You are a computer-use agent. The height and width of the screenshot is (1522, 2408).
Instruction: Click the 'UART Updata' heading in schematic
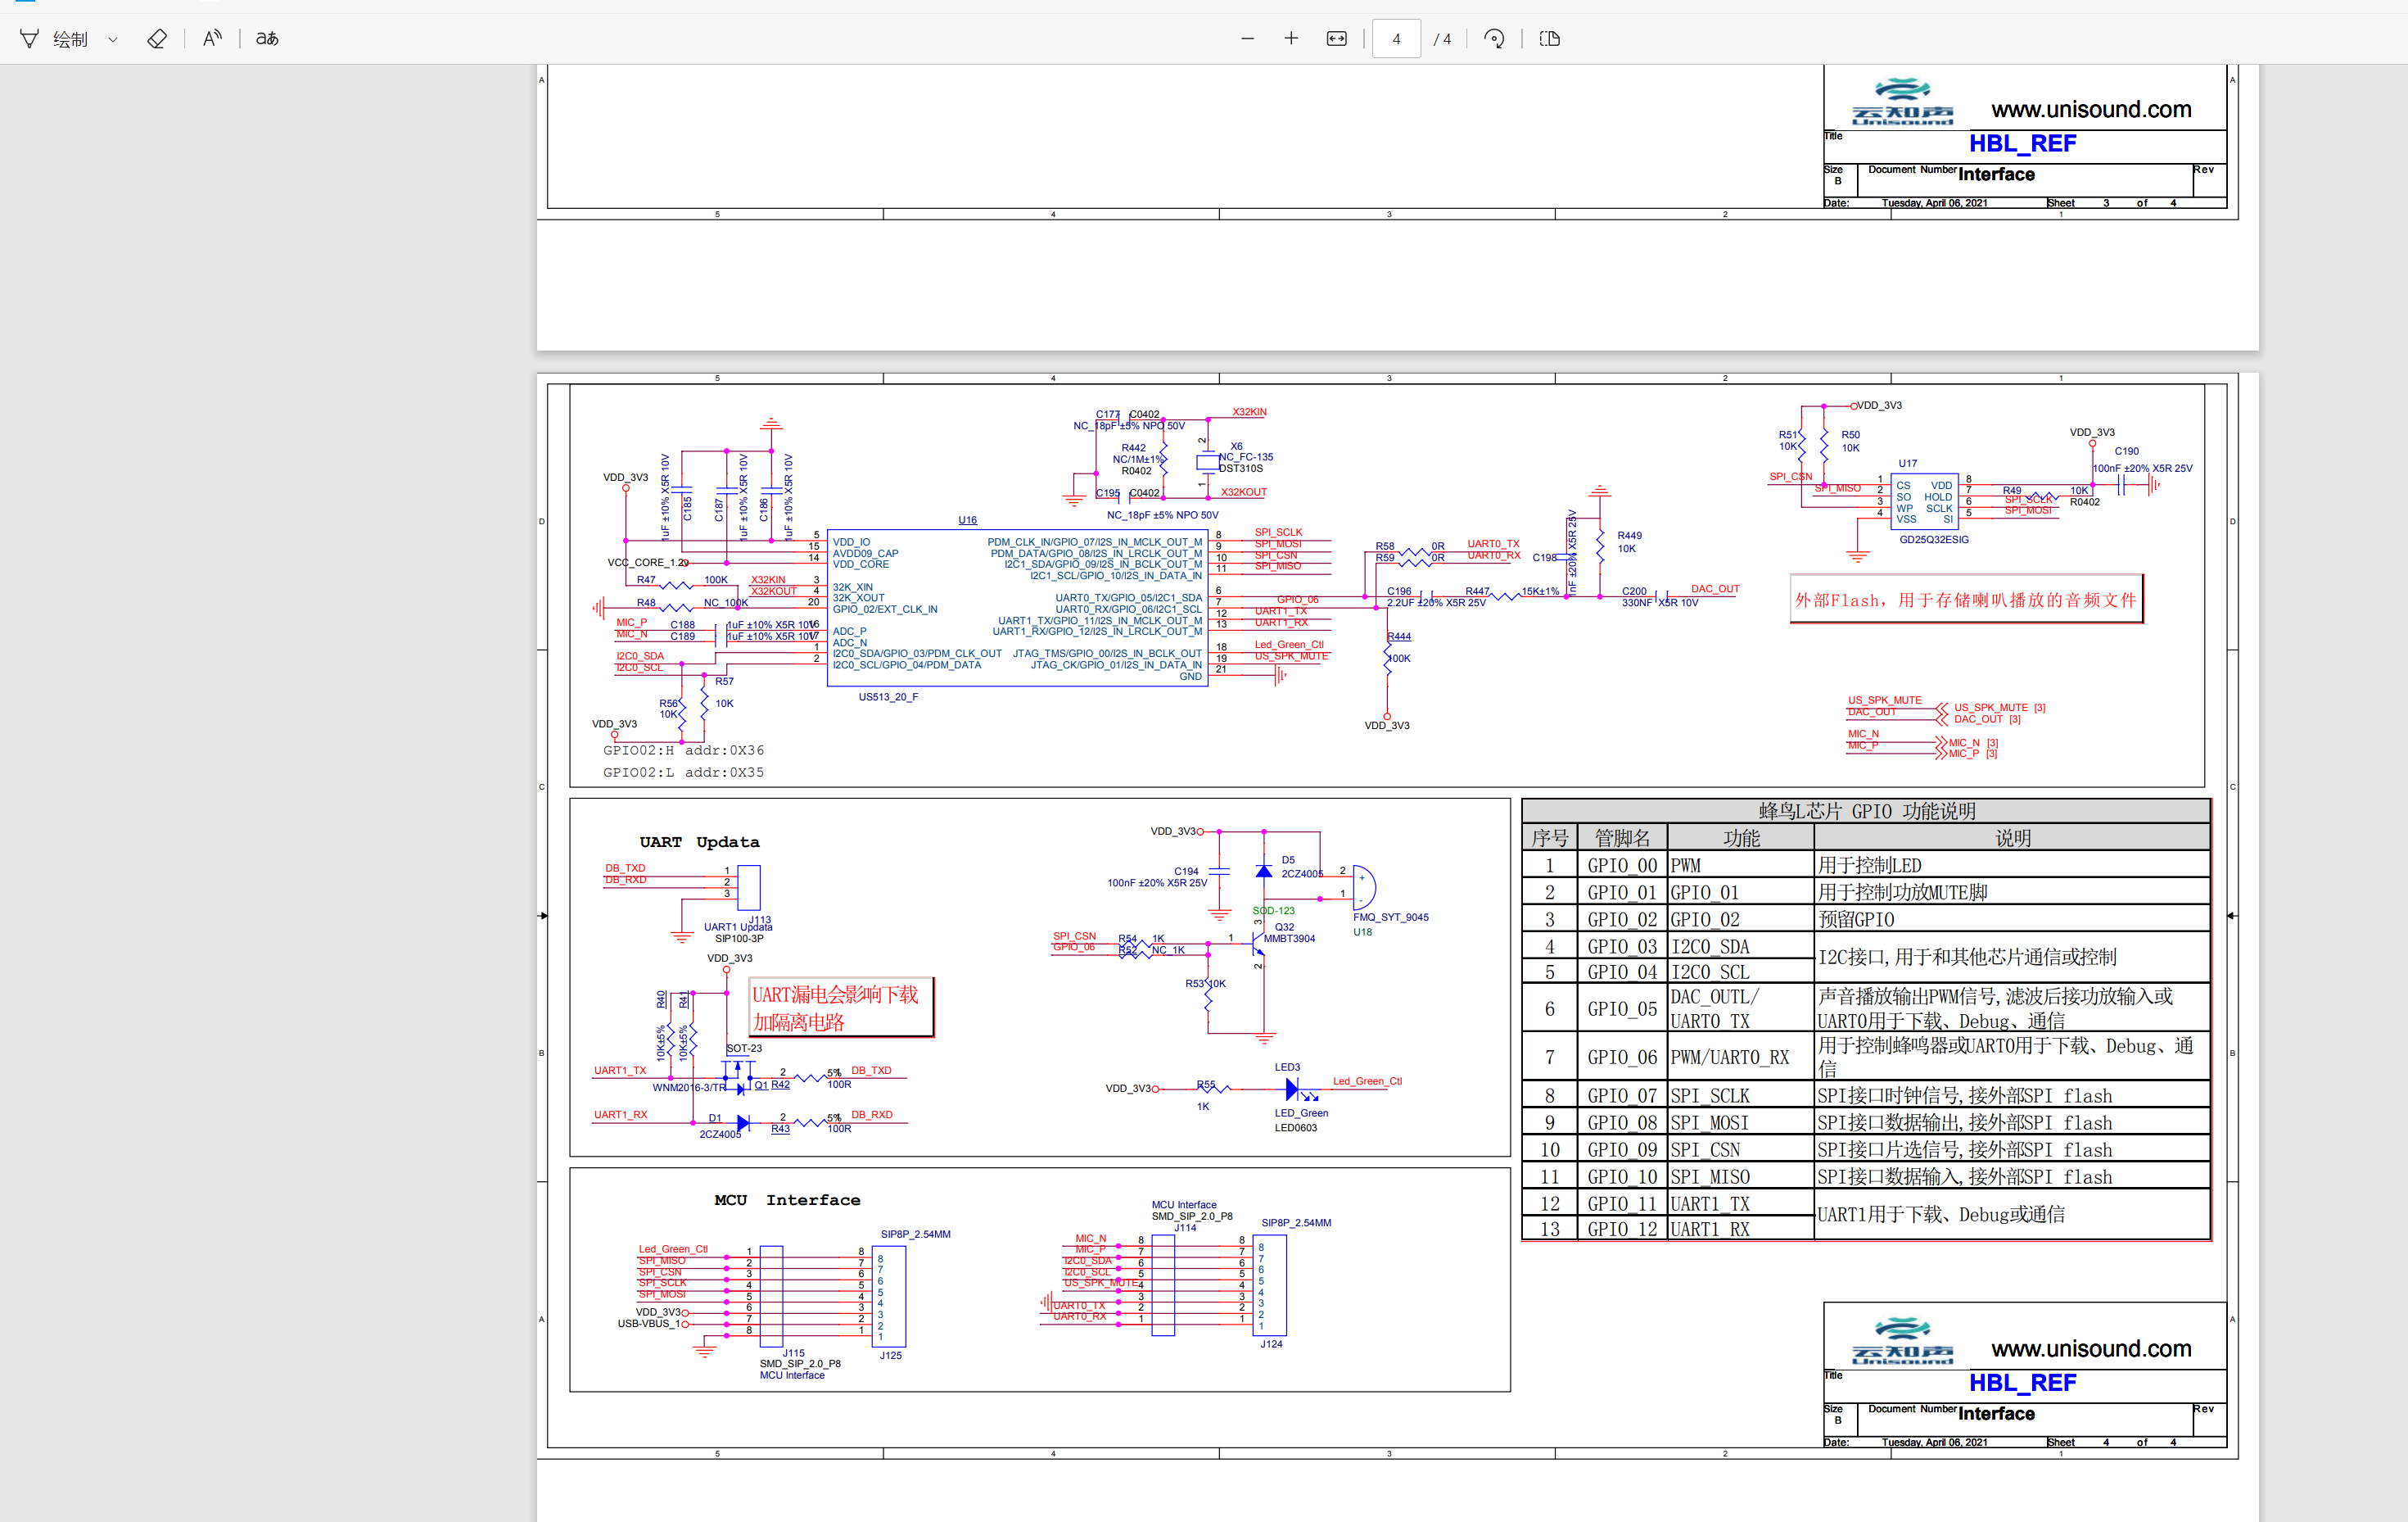tap(699, 843)
